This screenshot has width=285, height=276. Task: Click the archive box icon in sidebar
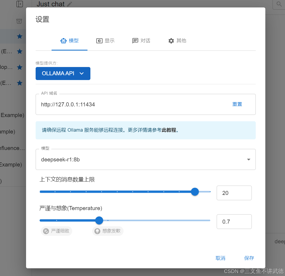19,21
